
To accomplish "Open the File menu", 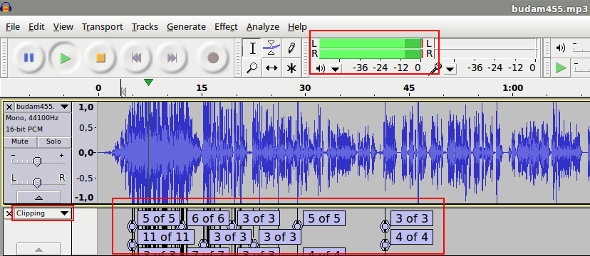I will click(13, 26).
